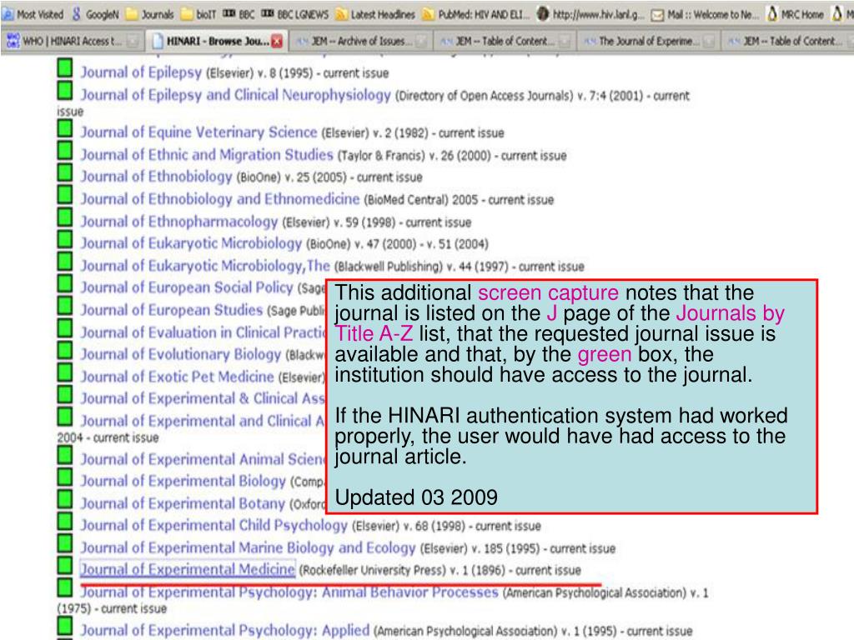Viewport: 854px width, 640px height.
Task: Click green box beside Journal of Ethnobiology (BioOne)
Action: tap(65, 172)
